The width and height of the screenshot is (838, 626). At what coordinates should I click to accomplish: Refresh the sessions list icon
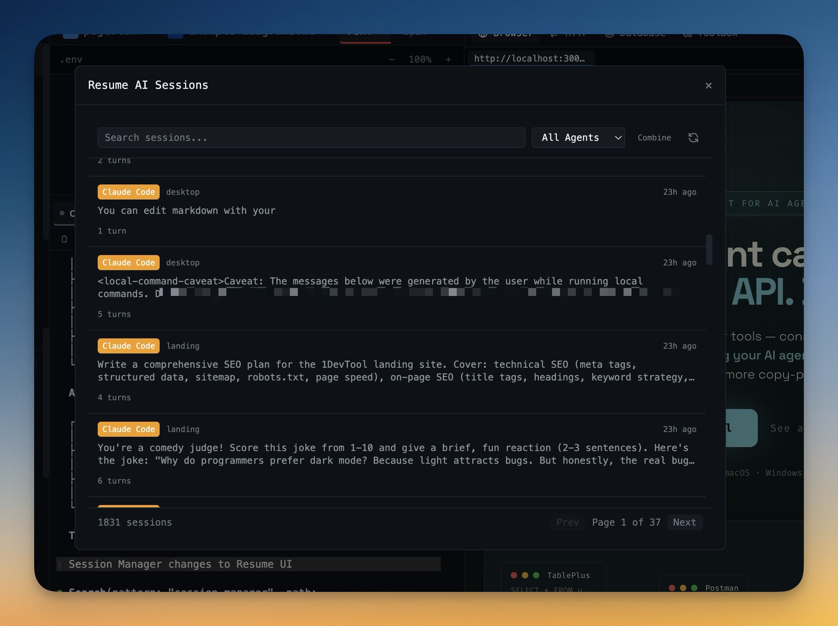click(693, 138)
